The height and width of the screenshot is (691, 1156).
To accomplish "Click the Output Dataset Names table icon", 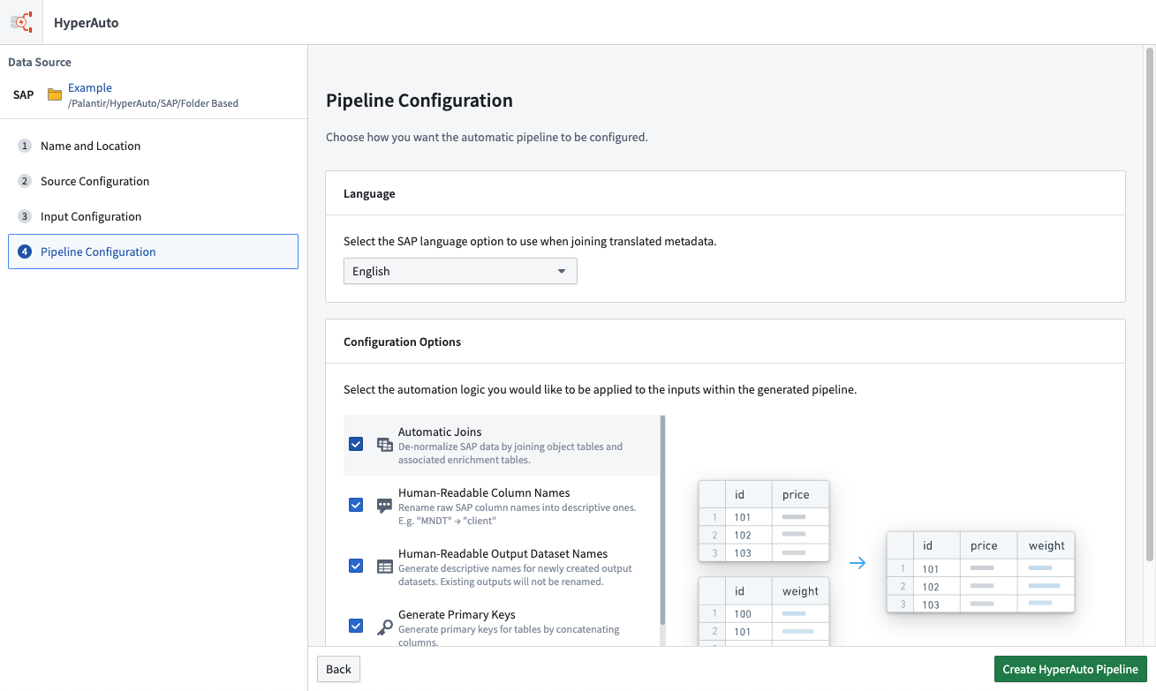I will click(x=385, y=567).
